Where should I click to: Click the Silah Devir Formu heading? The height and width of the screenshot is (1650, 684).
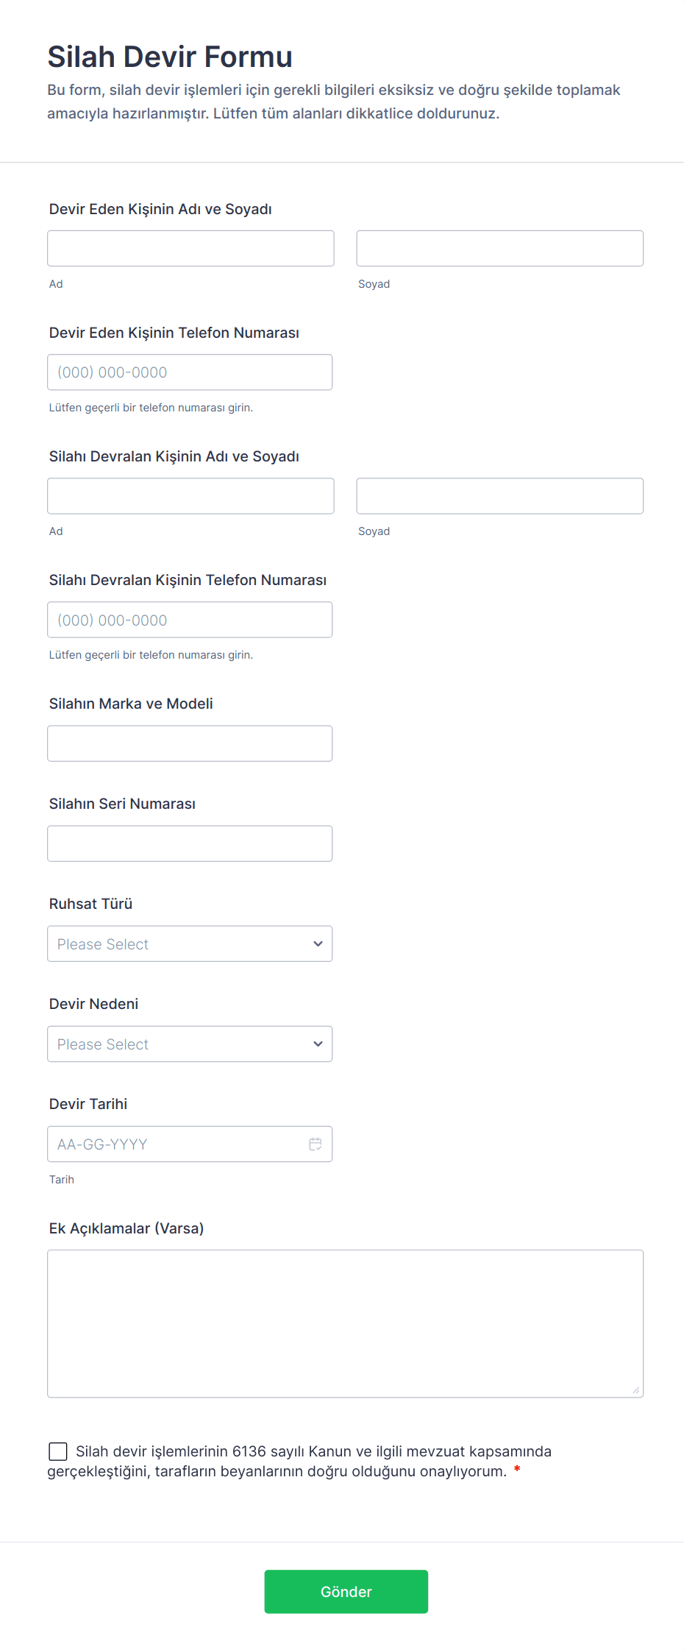[170, 57]
